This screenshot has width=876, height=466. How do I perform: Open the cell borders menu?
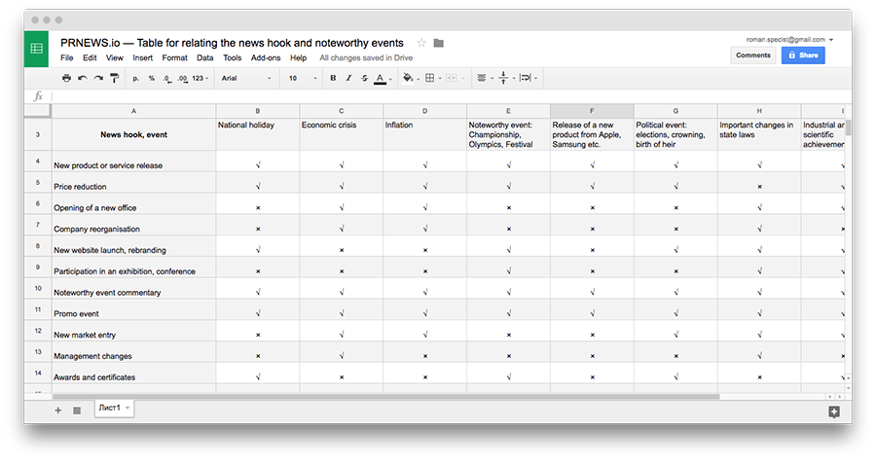[432, 78]
